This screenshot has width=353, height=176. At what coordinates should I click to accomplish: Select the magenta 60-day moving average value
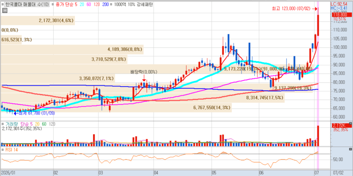88,4
